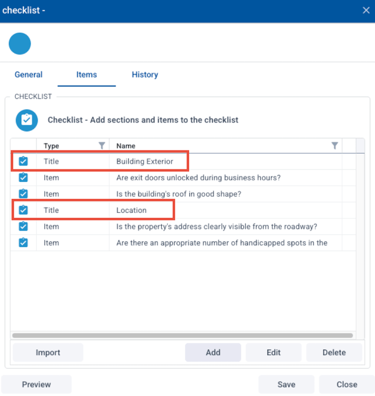
Task: Click the clipboard icon on the roof row
Action: 23,194
